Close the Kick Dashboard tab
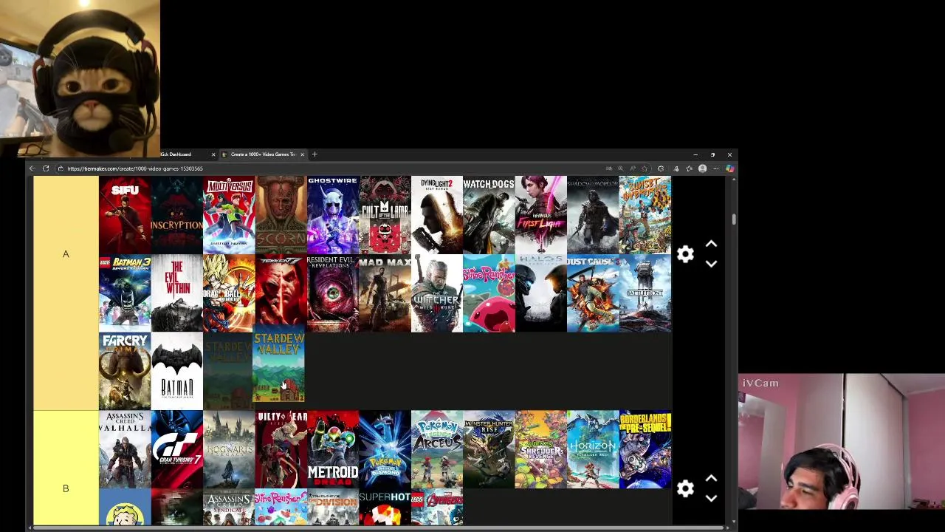The height and width of the screenshot is (532, 945). click(213, 154)
